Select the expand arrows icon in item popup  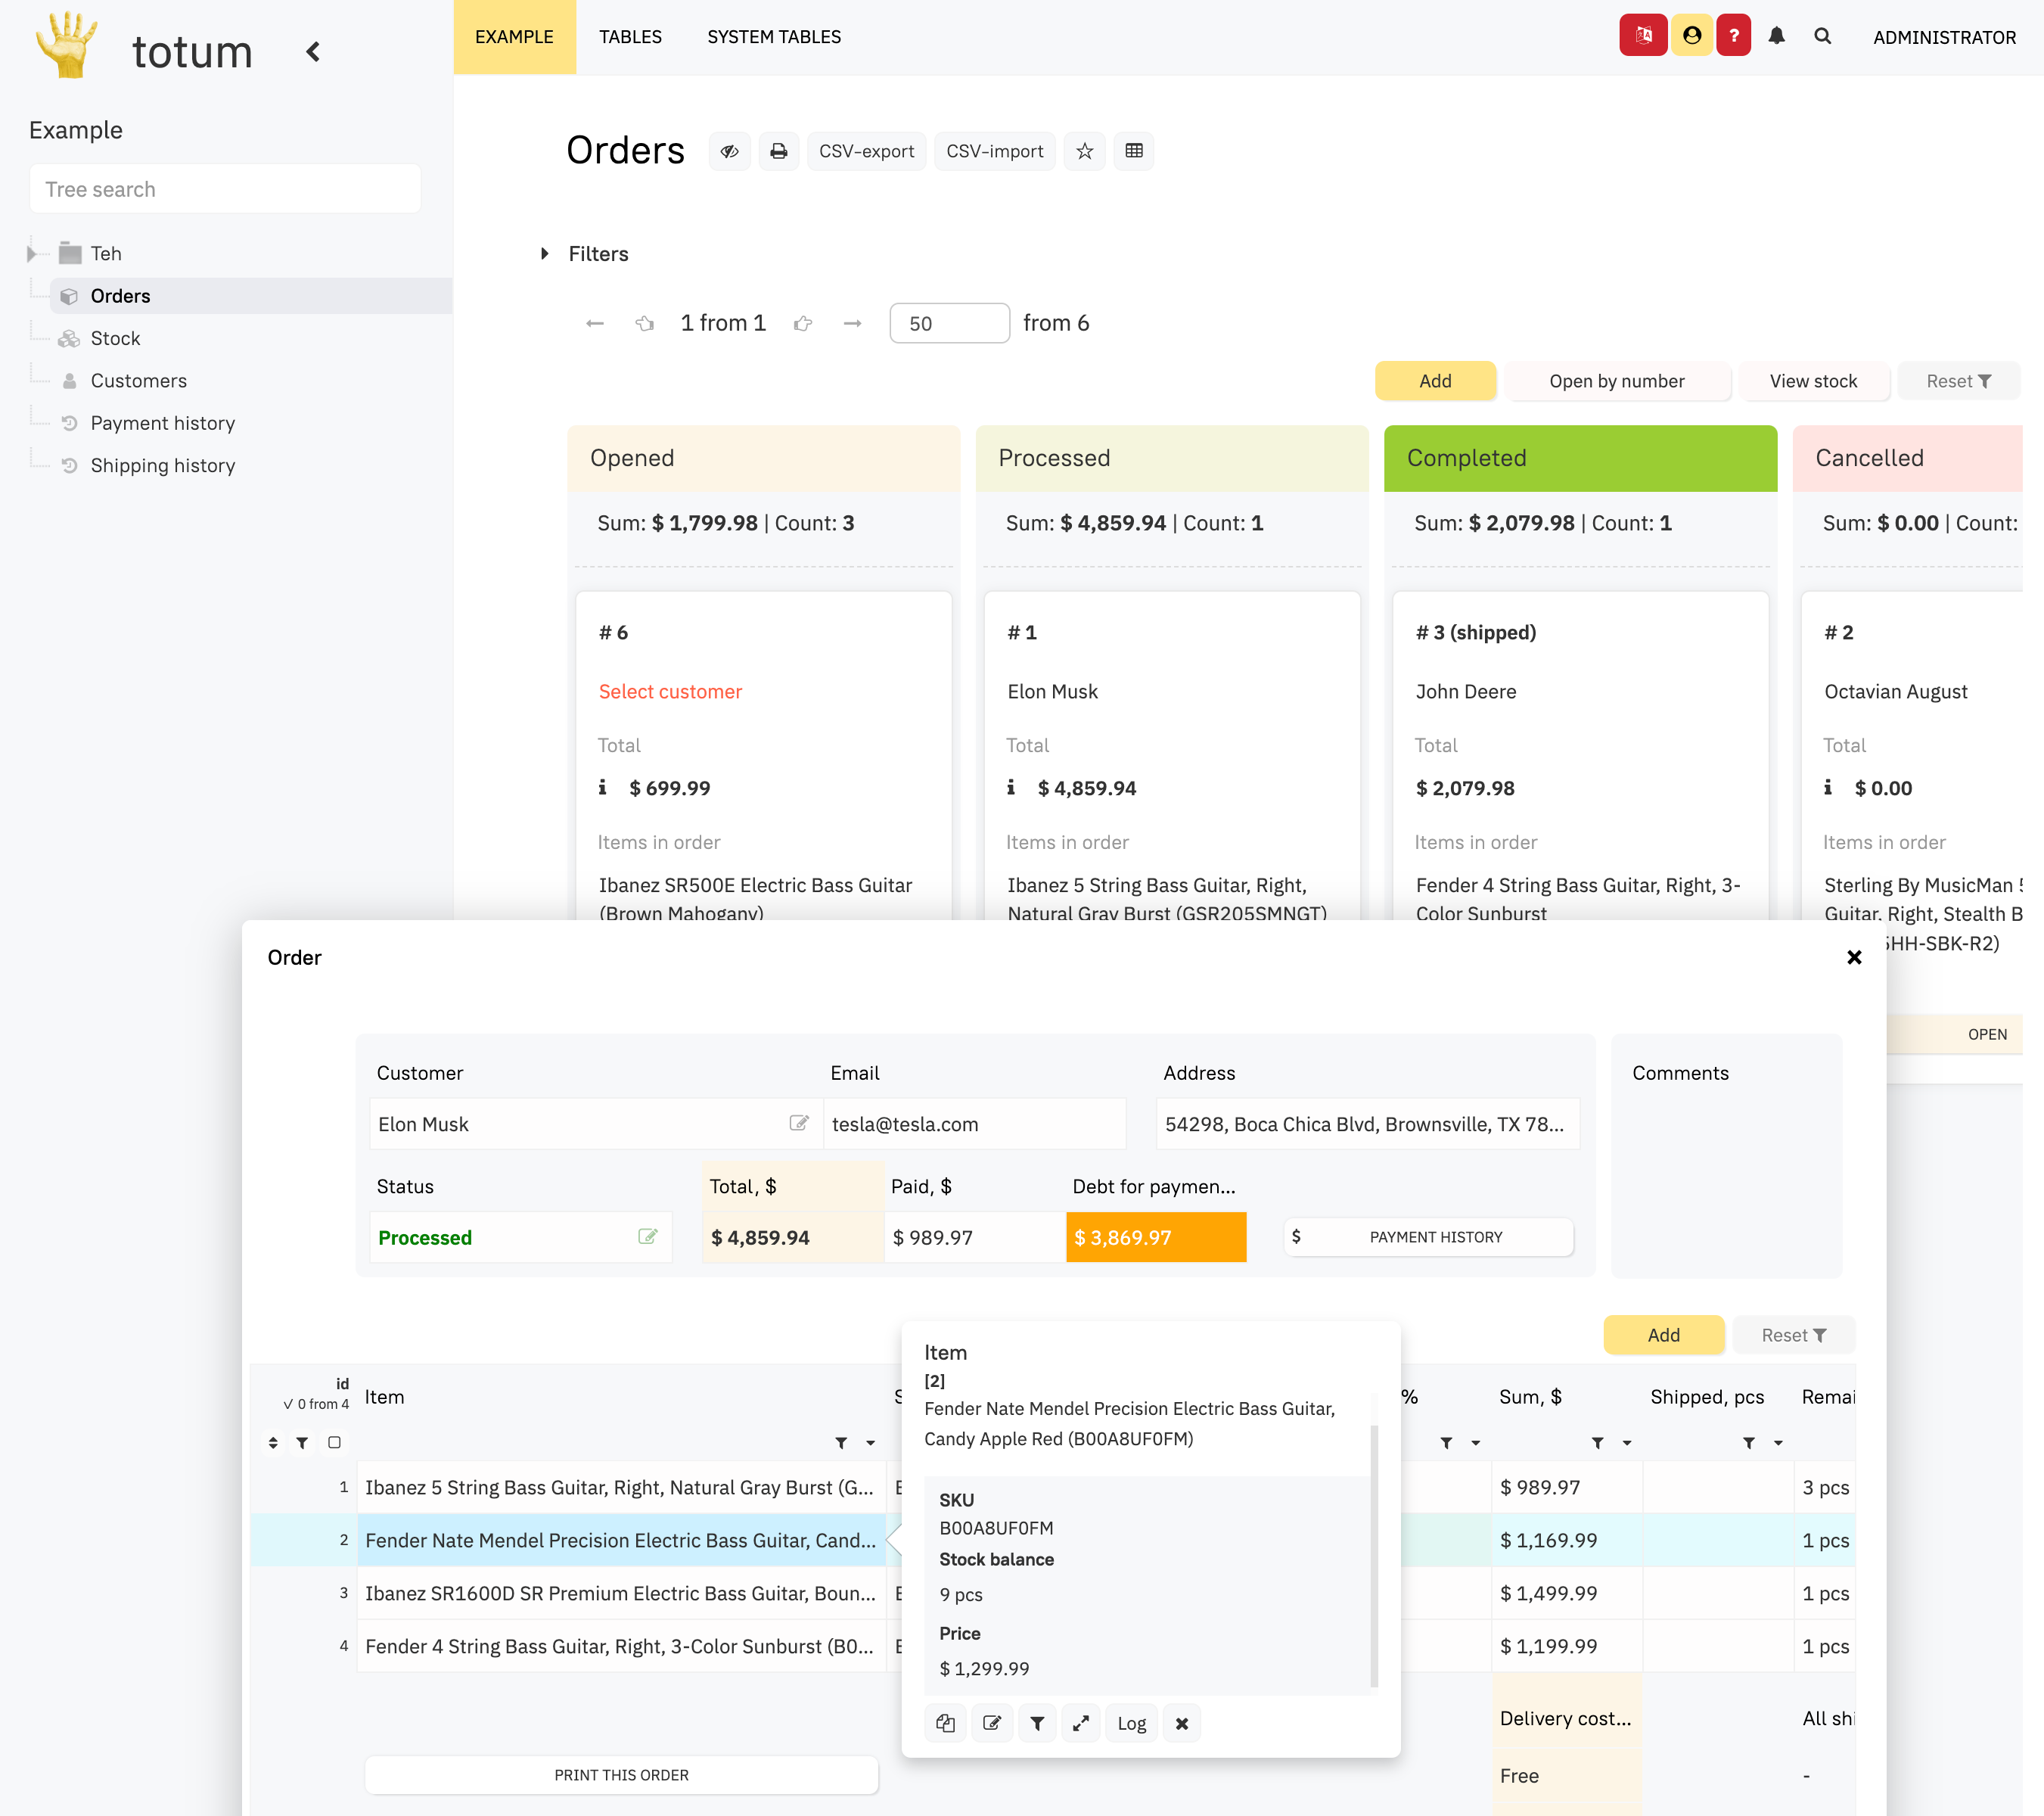[1080, 1723]
